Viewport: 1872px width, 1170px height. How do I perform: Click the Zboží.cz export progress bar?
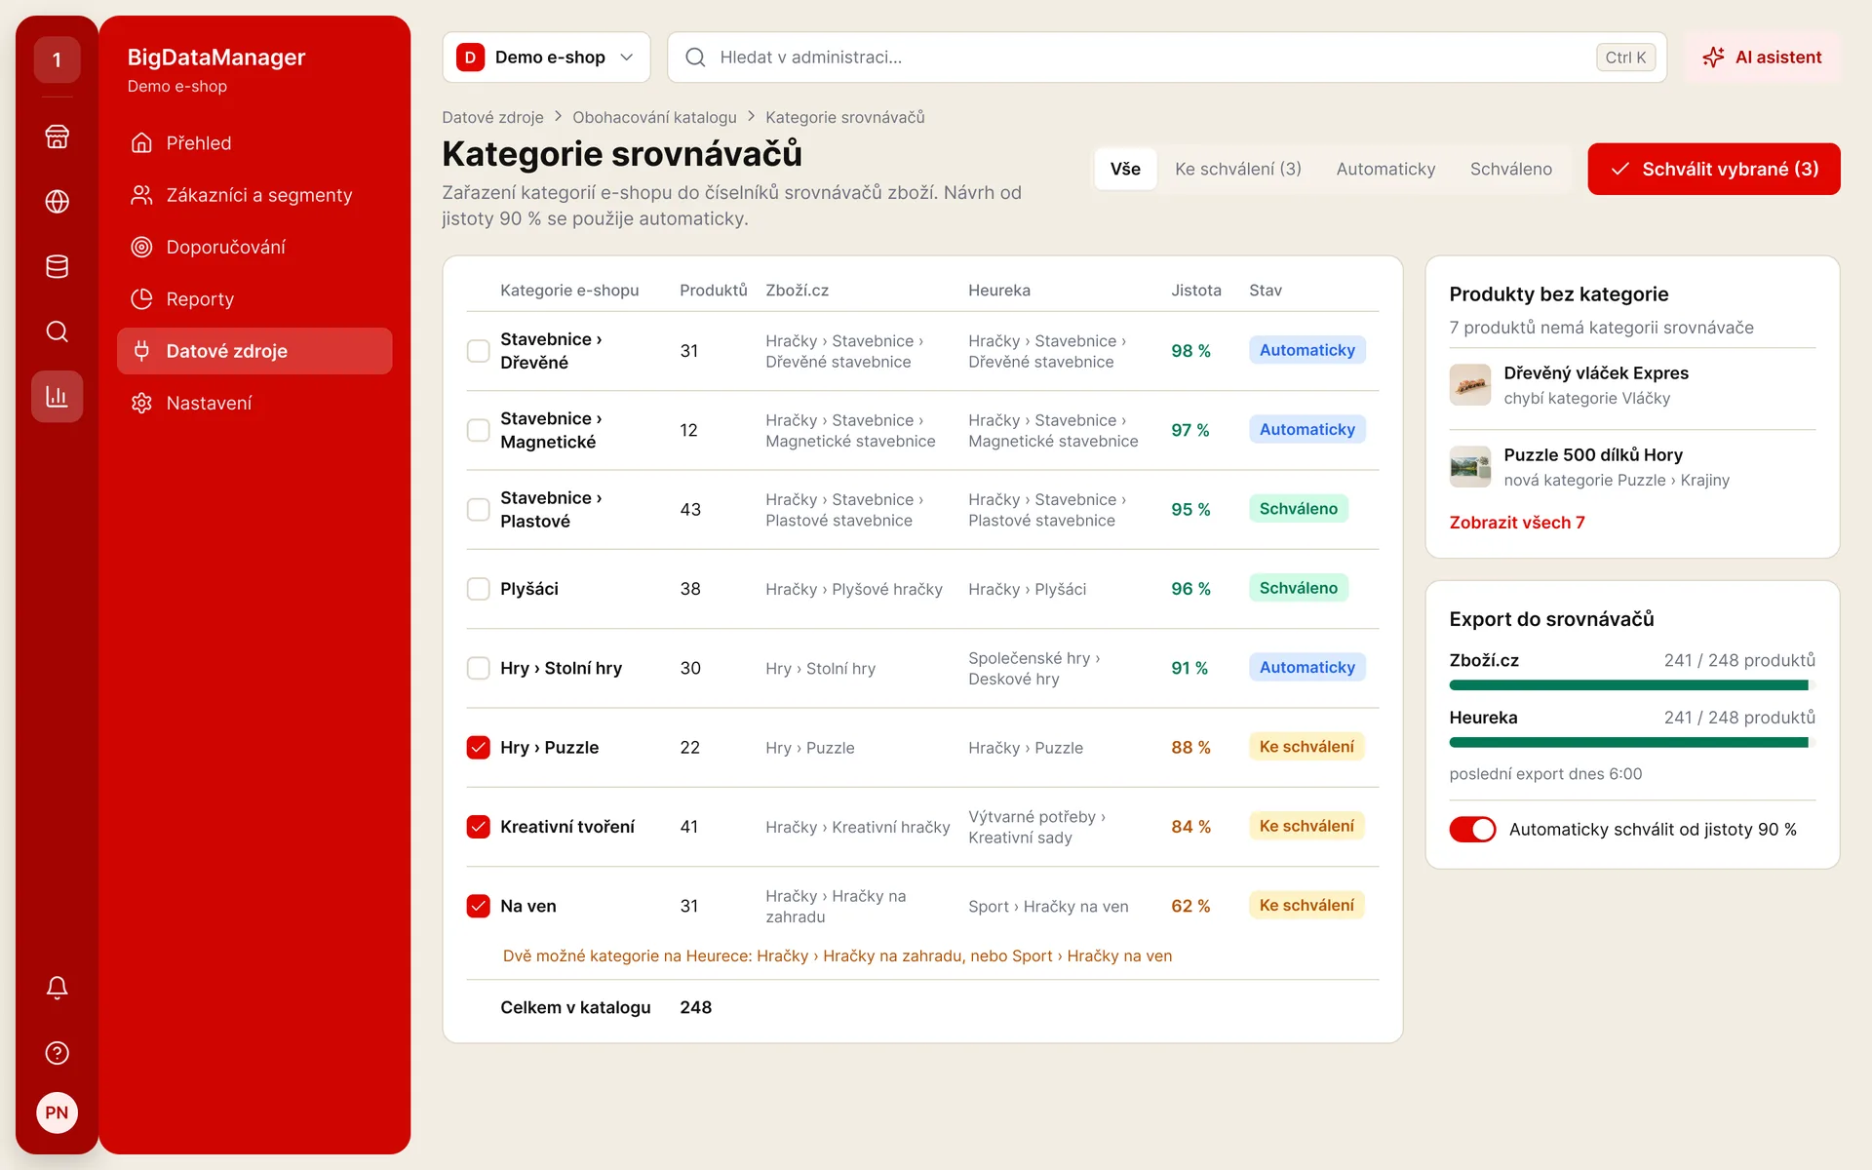coord(1632,685)
